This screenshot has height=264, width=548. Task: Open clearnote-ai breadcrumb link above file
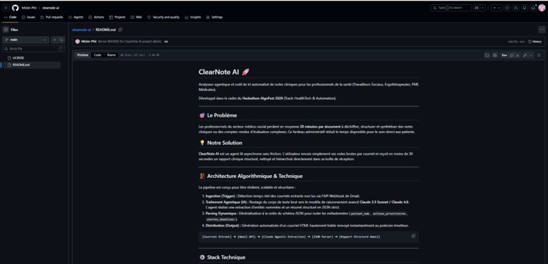coord(82,30)
